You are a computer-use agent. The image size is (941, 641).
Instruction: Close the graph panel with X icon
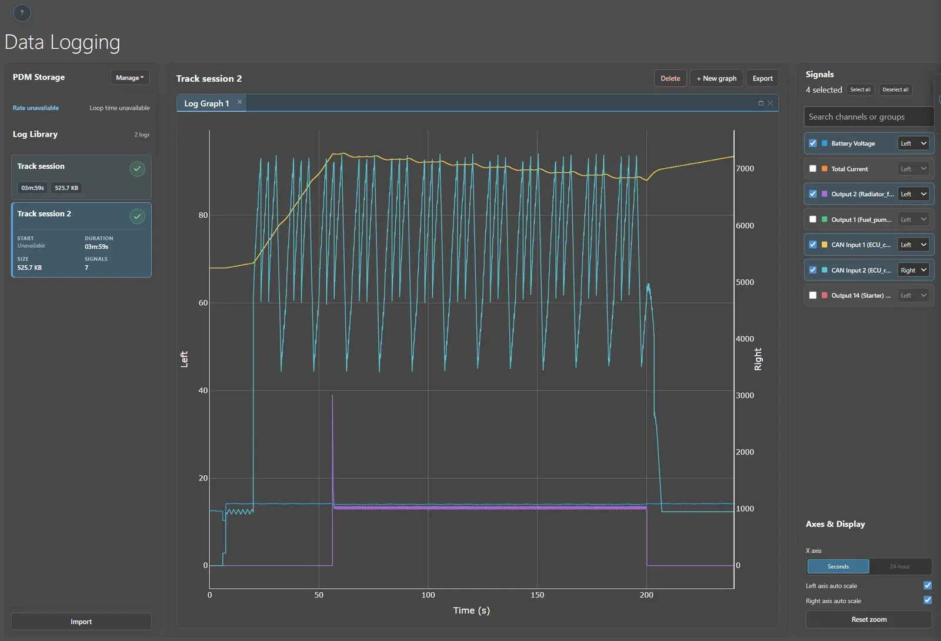770,104
